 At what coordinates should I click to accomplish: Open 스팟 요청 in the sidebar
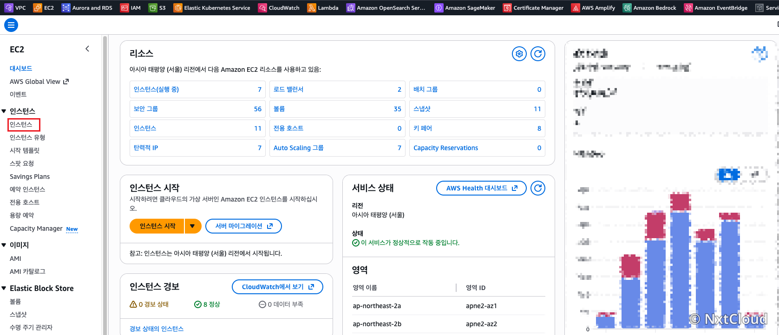[22, 164]
